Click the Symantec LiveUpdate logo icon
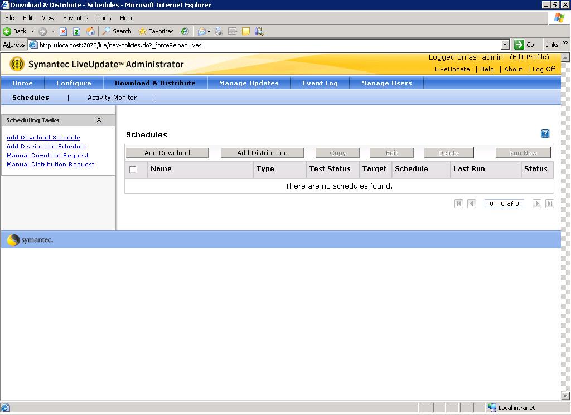The width and height of the screenshot is (571, 415). click(18, 64)
